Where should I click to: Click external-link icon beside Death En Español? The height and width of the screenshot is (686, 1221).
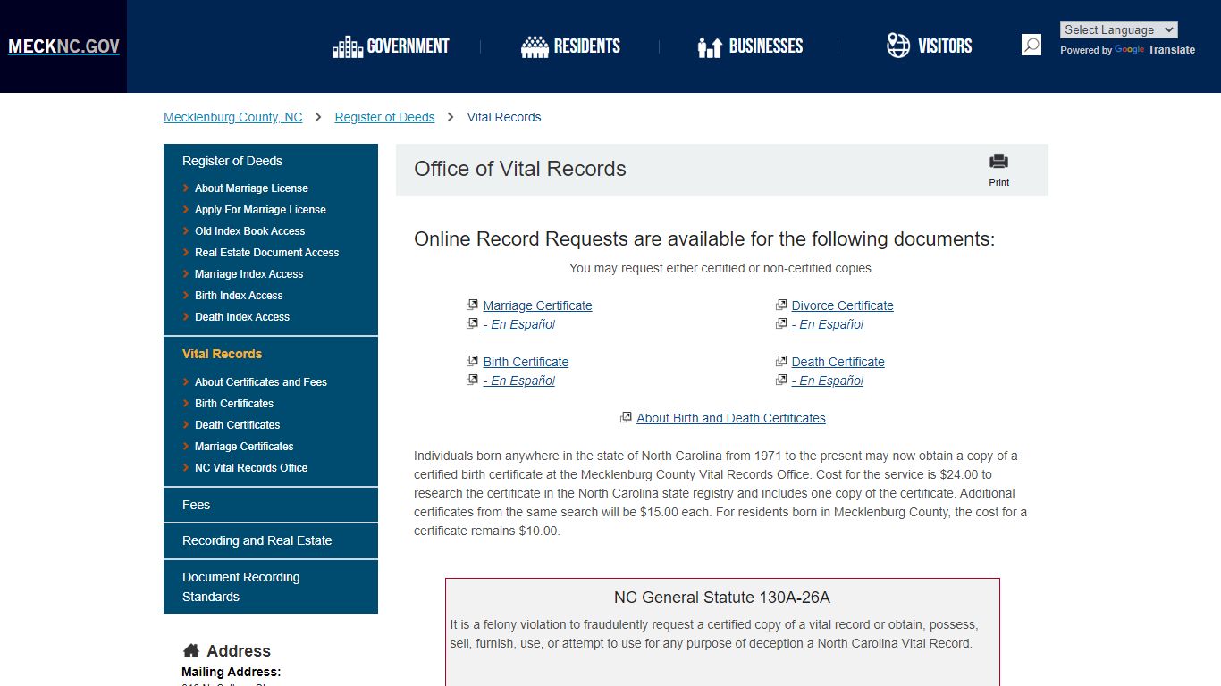tap(781, 380)
